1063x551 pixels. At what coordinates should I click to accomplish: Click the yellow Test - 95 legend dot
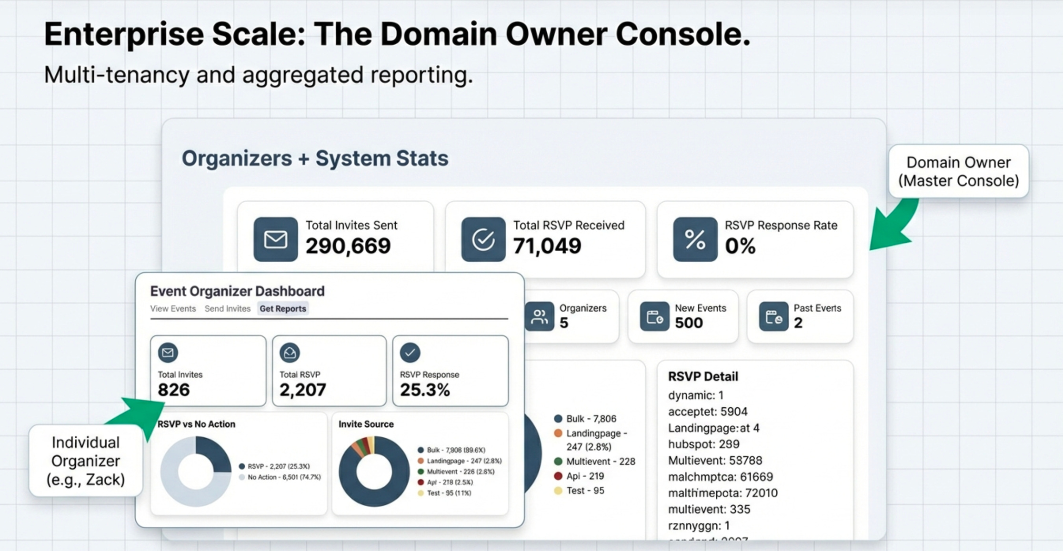(558, 491)
